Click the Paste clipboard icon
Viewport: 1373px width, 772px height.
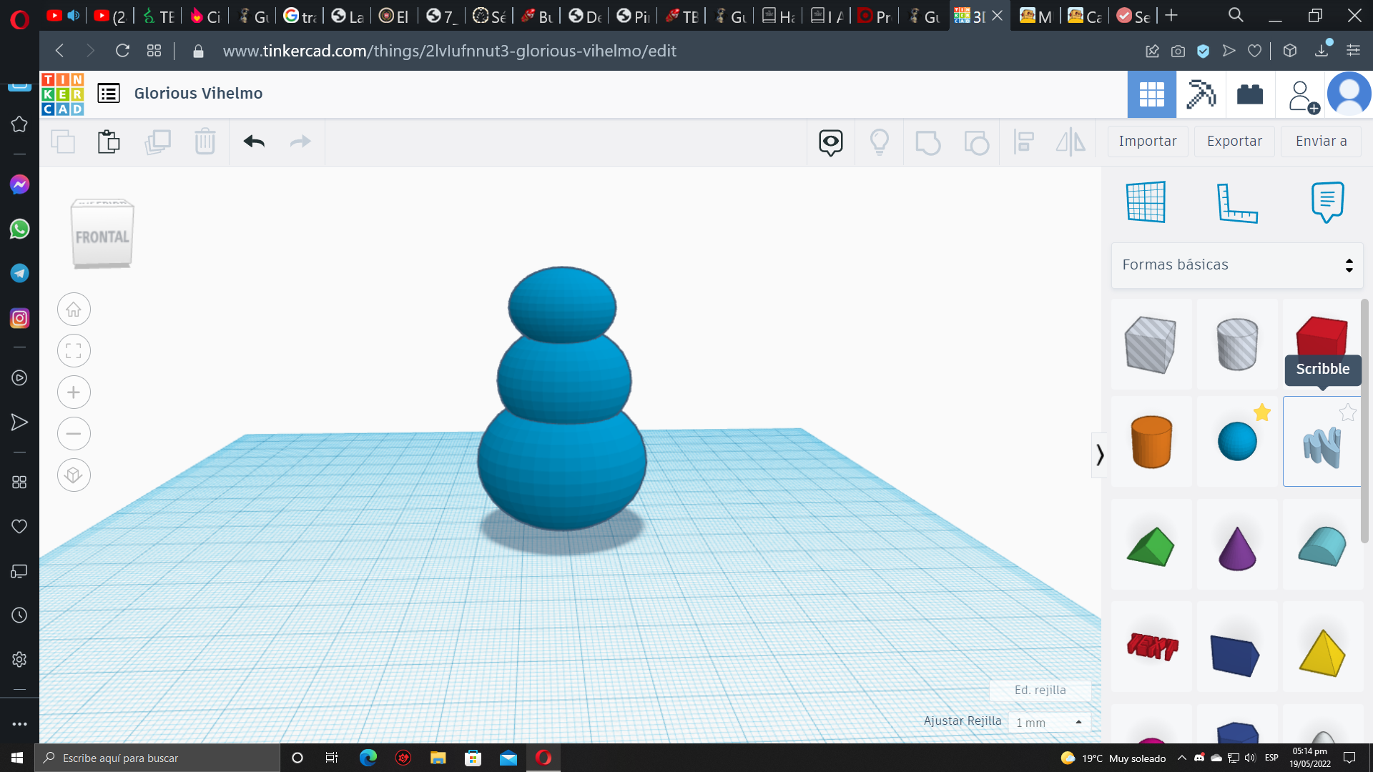109,142
